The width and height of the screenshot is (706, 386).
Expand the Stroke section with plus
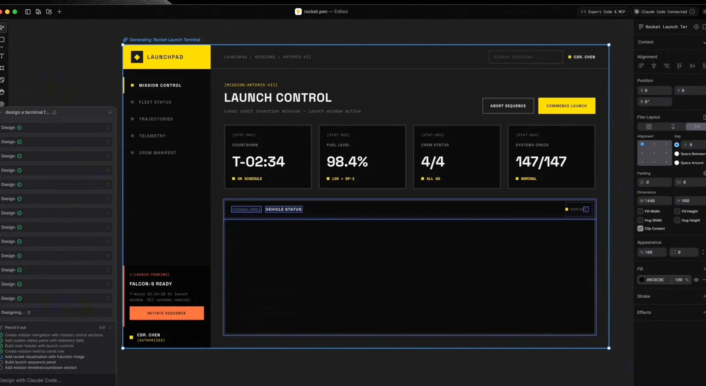(x=704, y=297)
